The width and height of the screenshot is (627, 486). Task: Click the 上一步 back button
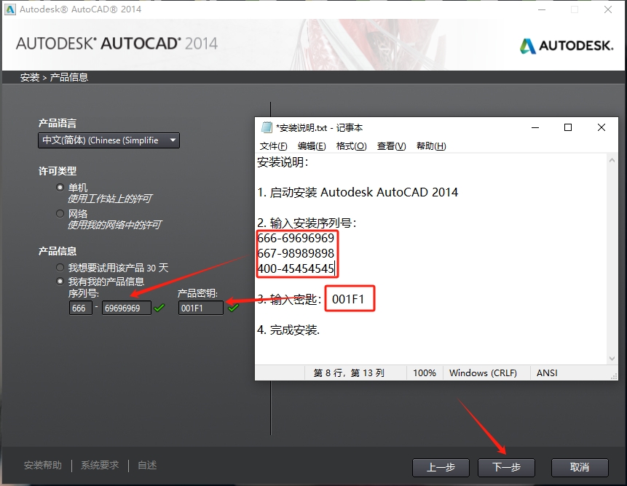click(441, 467)
